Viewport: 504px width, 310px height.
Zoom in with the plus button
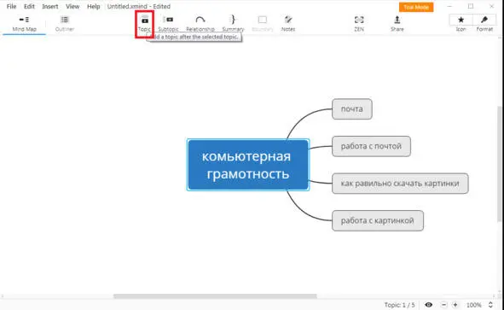pyautogui.click(x=455, y=305)
